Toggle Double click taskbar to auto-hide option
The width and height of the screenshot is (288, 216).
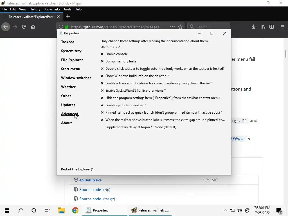[x=162, y=69]
